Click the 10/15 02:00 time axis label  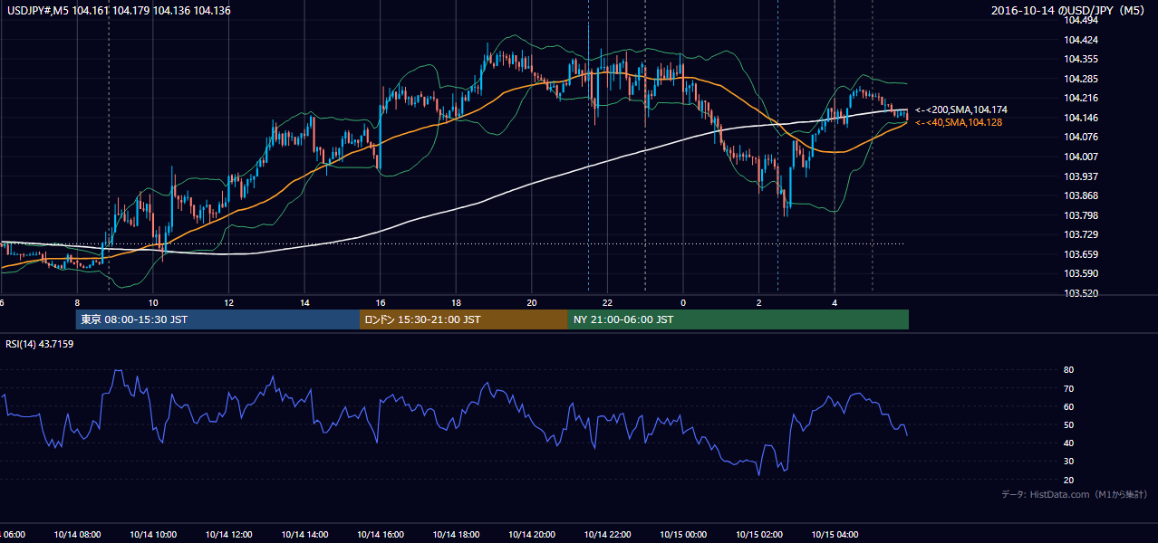click(758, 535)
